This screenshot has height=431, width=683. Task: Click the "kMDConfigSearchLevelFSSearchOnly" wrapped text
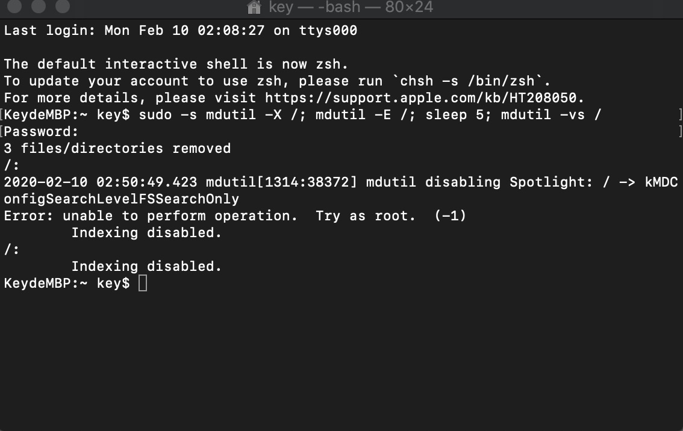[122, 199]
